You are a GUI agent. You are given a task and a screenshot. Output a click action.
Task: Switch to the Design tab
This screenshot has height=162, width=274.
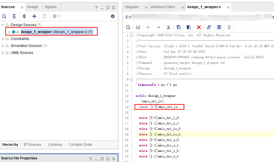click(x=32, y=7)
